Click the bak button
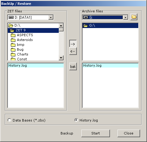Viewport: 147px width, 142px height. coord(73,67)
